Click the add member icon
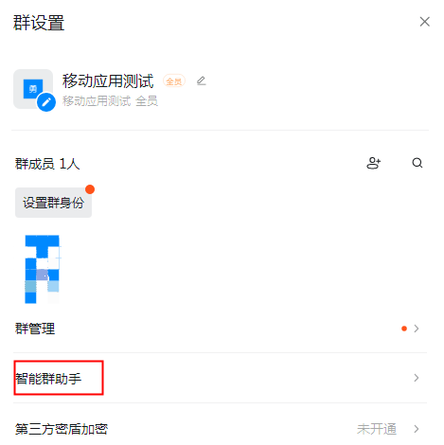Viewport: 444px width, 445px height. click(373, 163)
